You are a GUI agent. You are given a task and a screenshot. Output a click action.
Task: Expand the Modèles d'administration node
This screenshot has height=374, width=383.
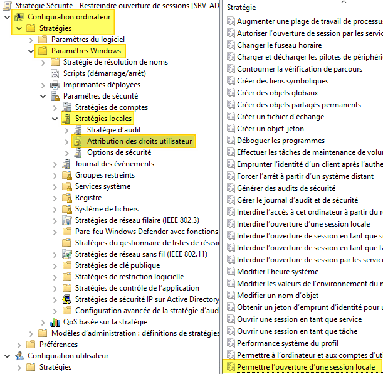tap(31, 333)
